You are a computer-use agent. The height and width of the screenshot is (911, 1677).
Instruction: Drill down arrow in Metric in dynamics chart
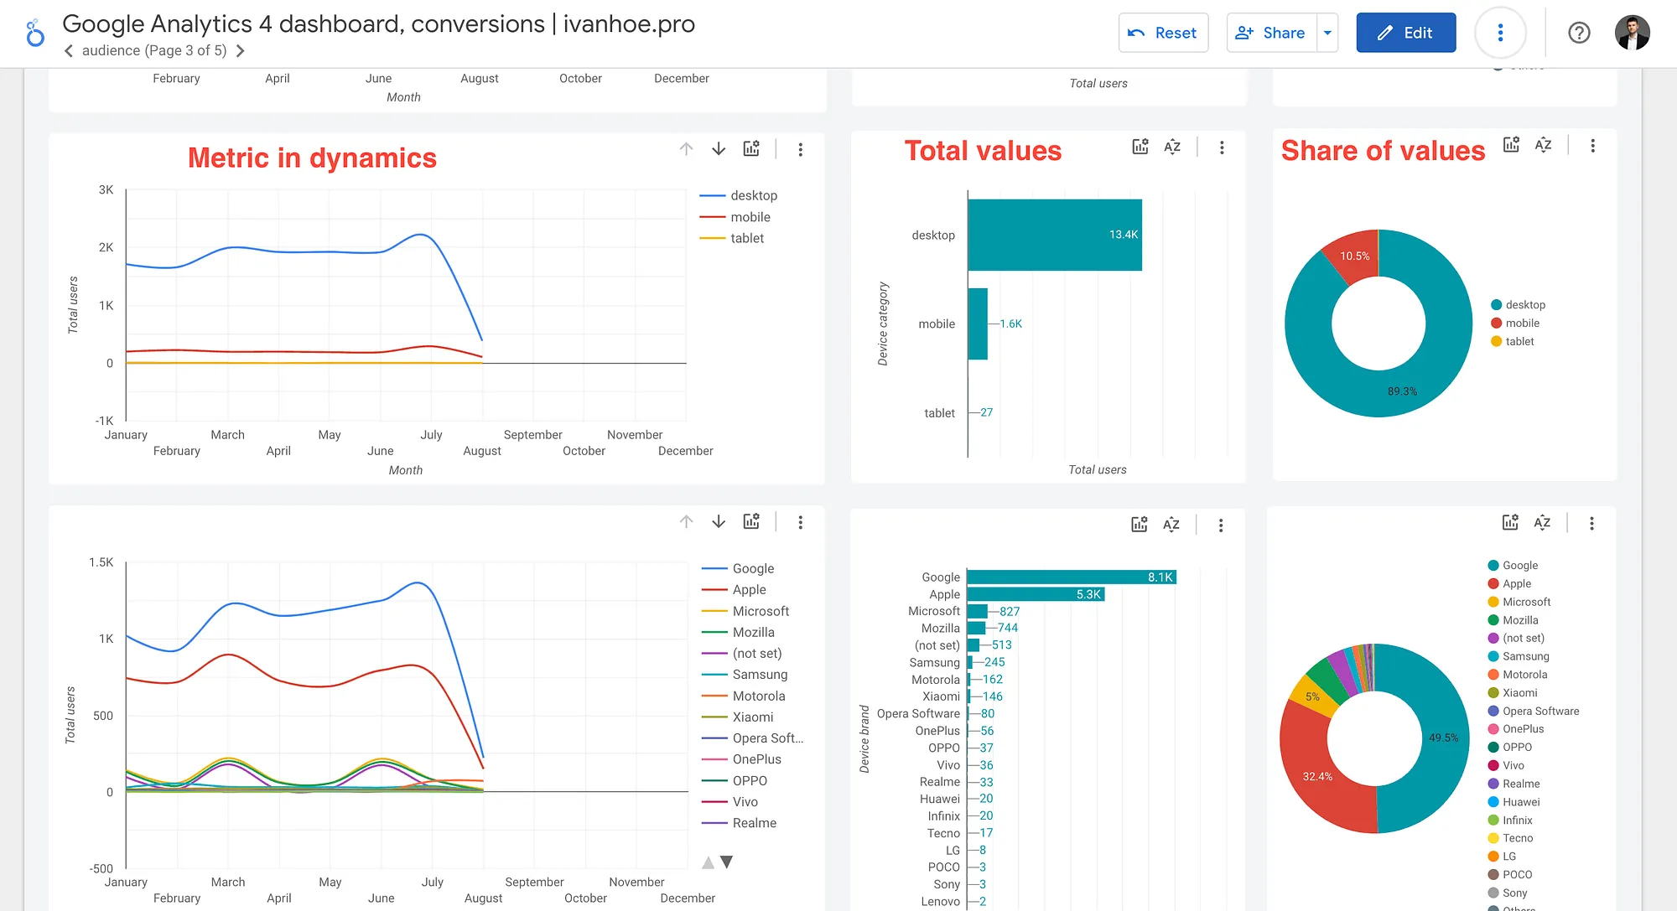[x=719, y=149]
